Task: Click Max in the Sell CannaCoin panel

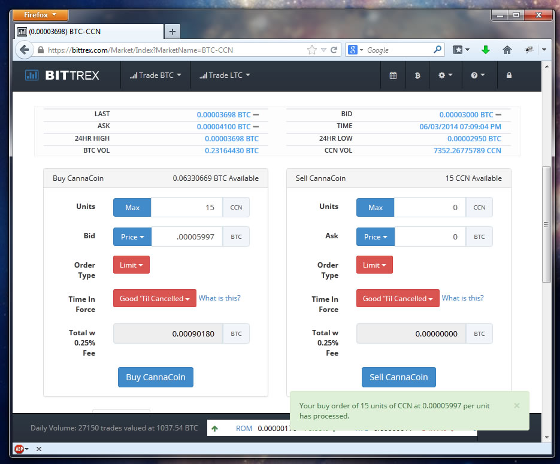Action: point(376,207)
